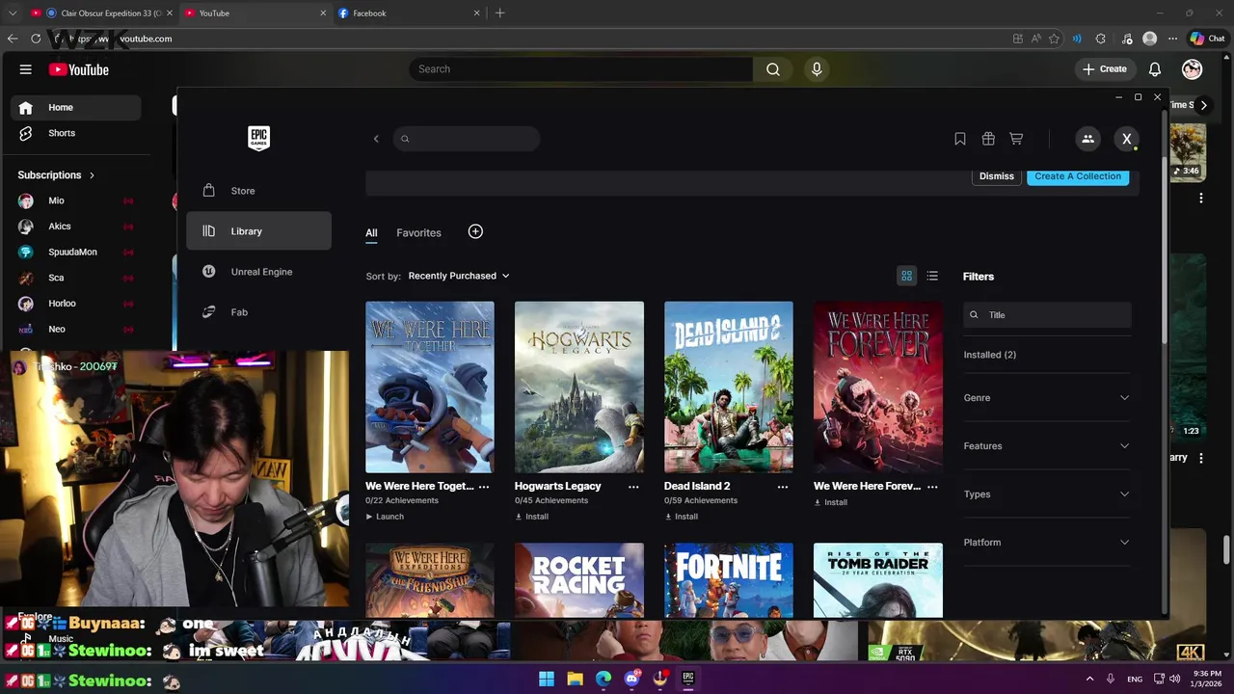Reload the browser page
This screenshot has width=1234, height=694.
click(36, 39)
